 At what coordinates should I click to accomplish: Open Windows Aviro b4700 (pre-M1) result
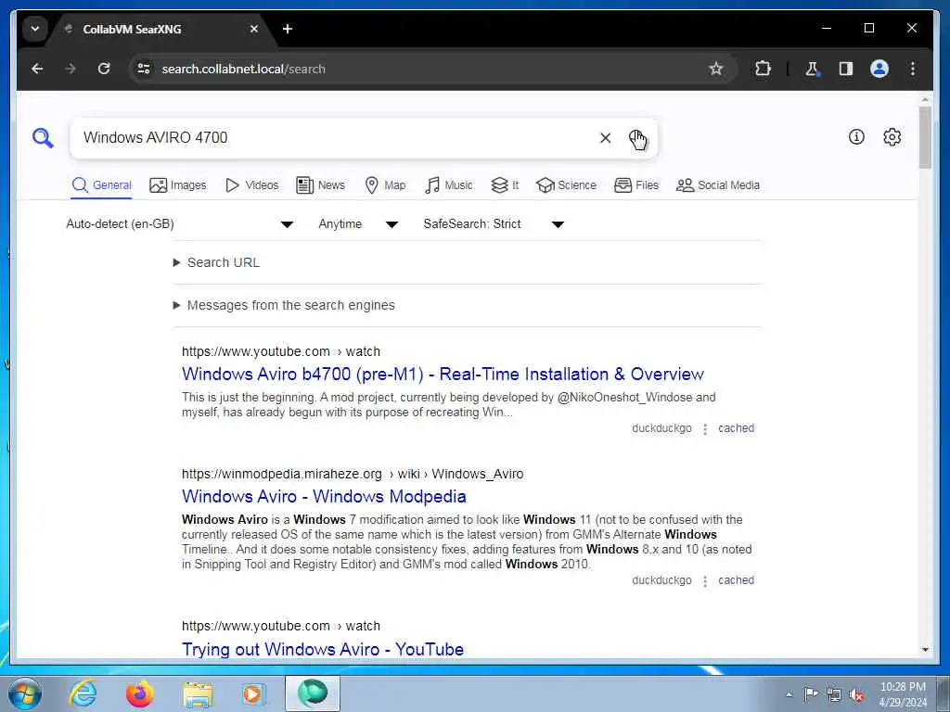pos(443,375)
